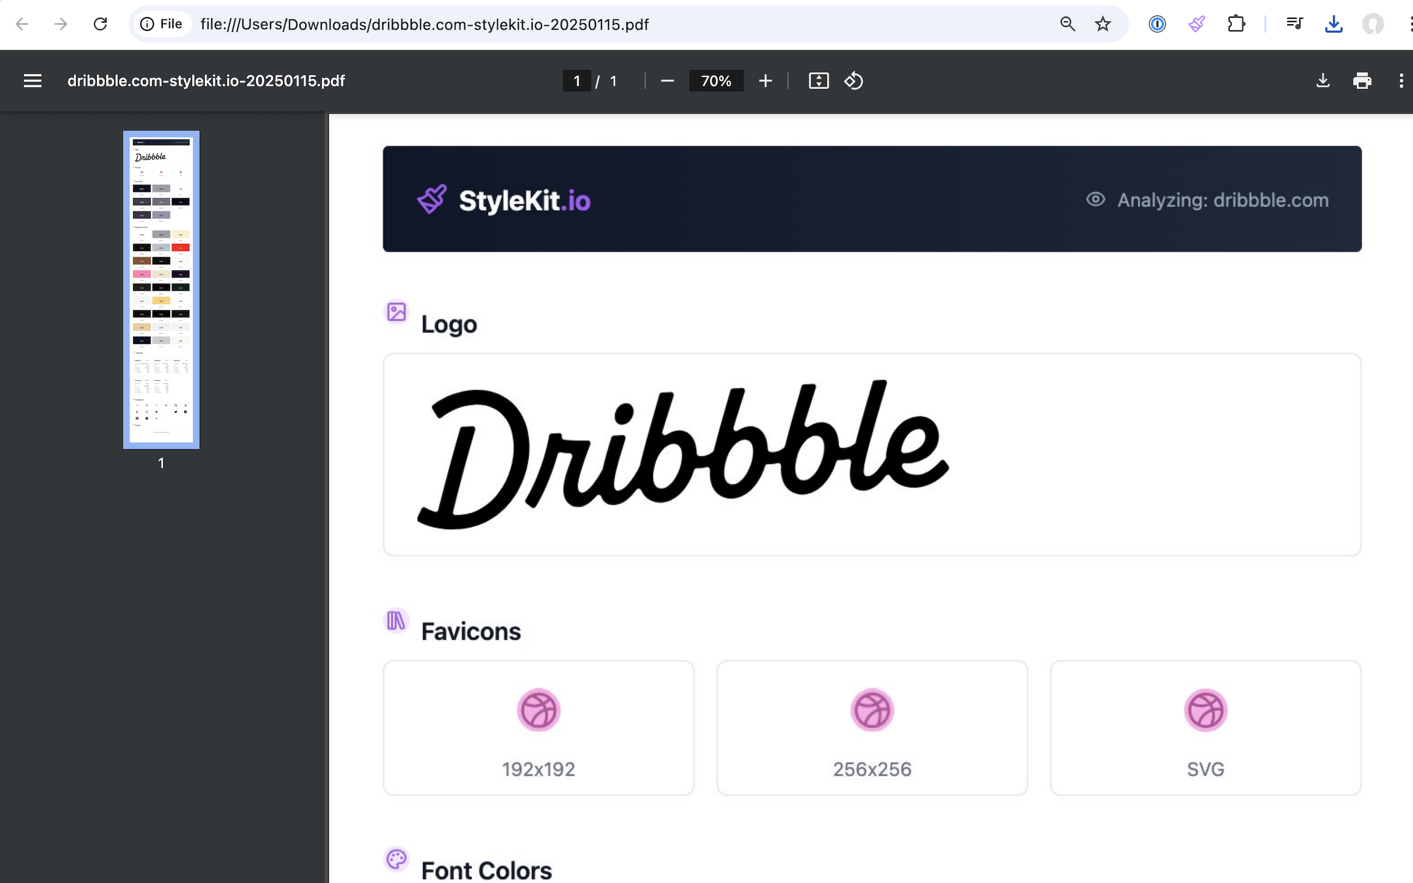This screenshot has height=883, width=1413.
Task: Bookmark this page with star icon
Action: [1102, 24]
